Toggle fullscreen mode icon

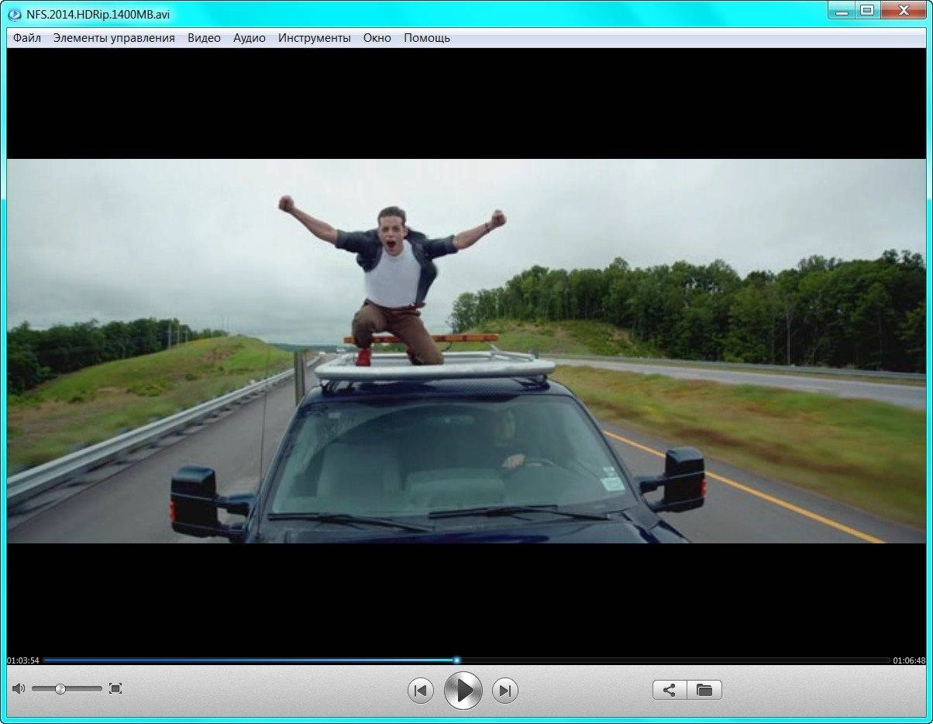115,688
